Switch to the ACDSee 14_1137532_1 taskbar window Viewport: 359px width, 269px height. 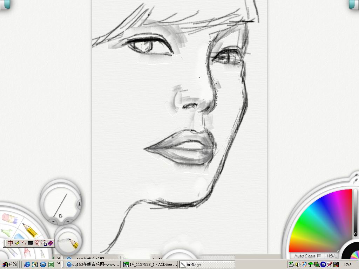(150, 265)
